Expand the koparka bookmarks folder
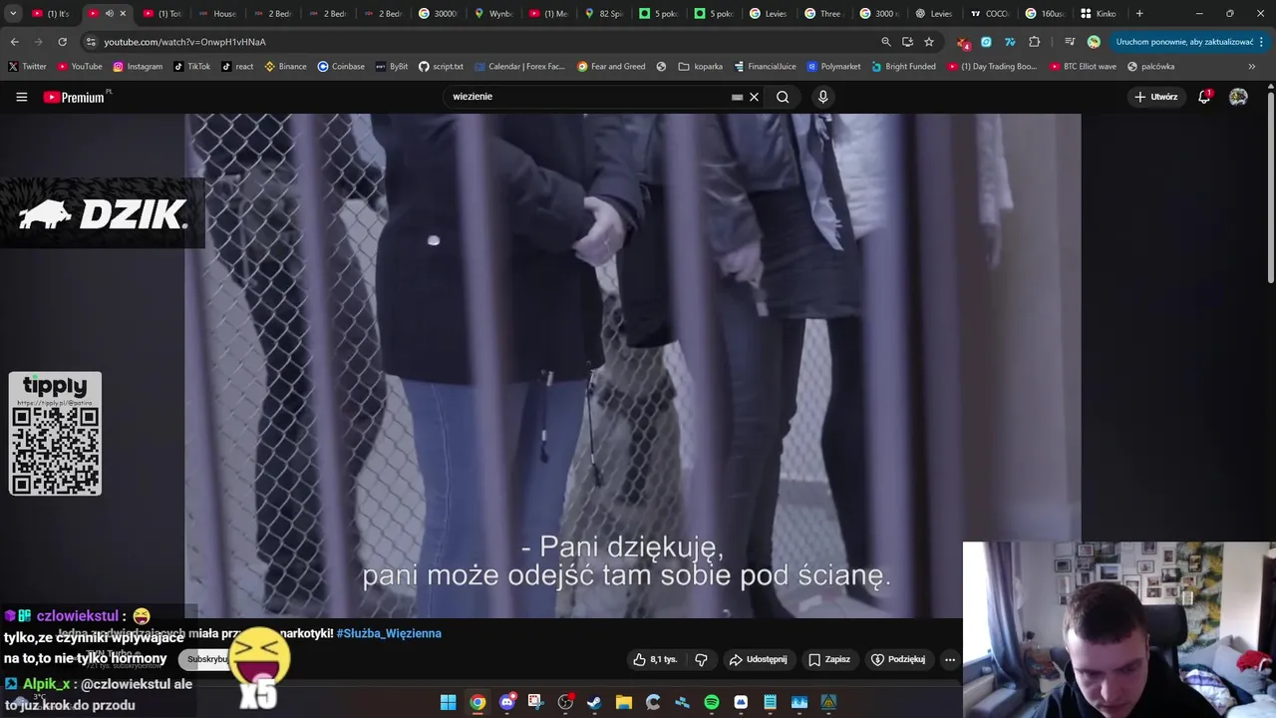1276x718 pixels. (701, 67)
